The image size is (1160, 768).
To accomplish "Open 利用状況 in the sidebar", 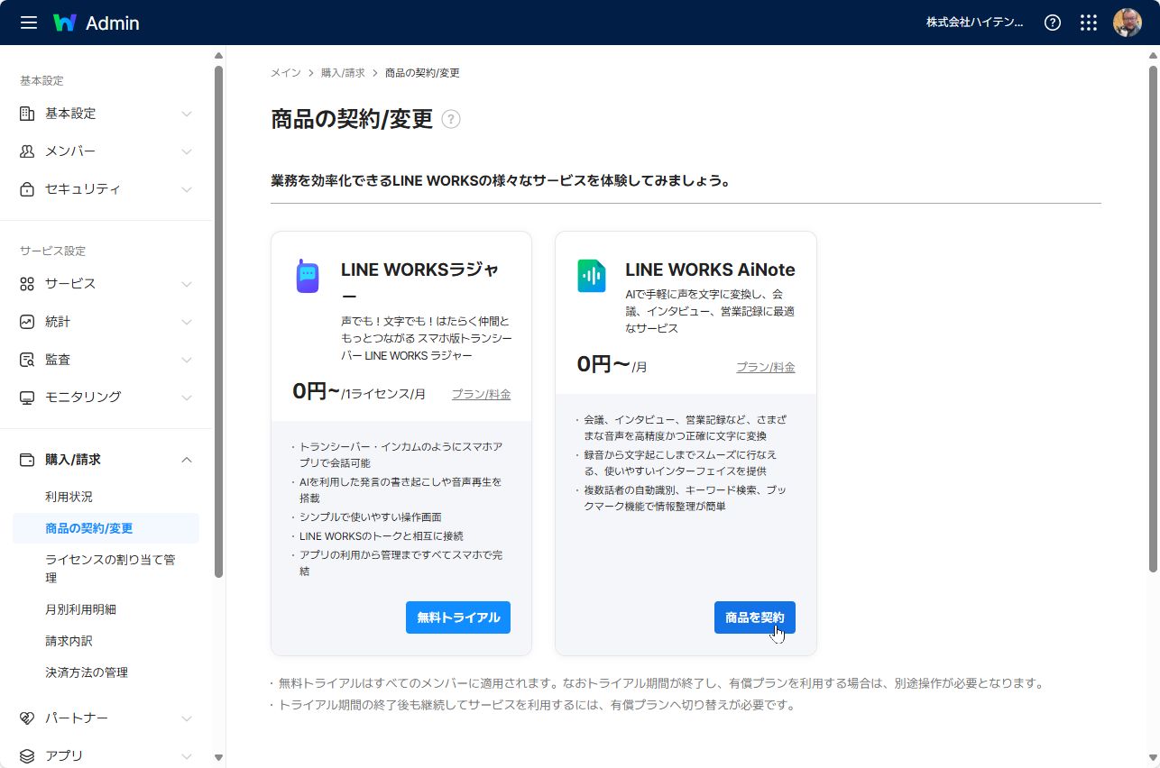I will tap(69, 497).
